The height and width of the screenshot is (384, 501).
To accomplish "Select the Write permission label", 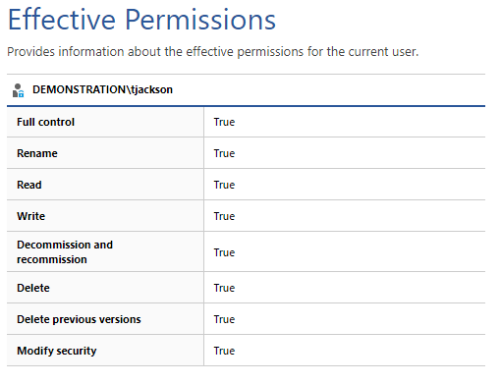I will tap(31, 216).
